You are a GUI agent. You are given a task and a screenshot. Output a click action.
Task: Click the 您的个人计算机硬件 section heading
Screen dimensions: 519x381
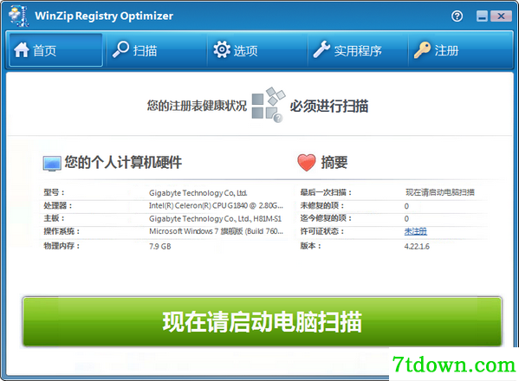123,163
